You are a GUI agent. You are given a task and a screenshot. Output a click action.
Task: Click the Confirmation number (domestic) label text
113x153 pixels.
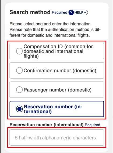click(x=60, y=70)
